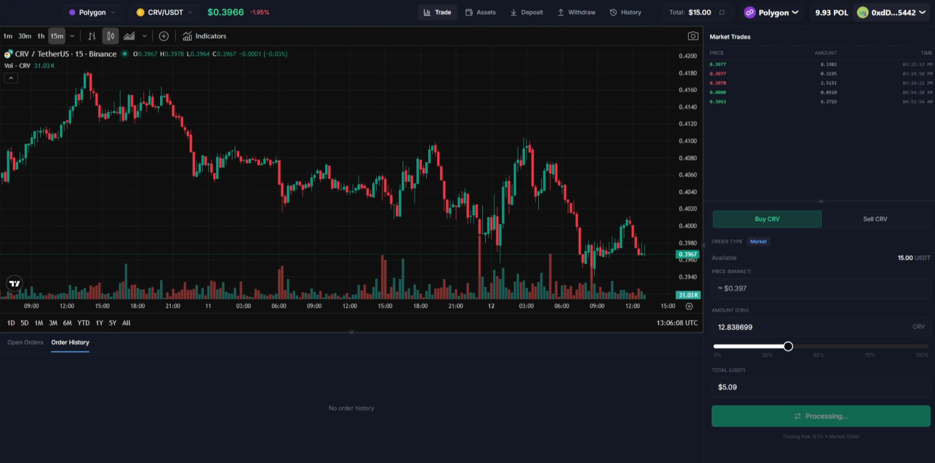Select the Market order type
Image resolution: width=935 pixels, height=463 pixels.
tap(758, 241)
